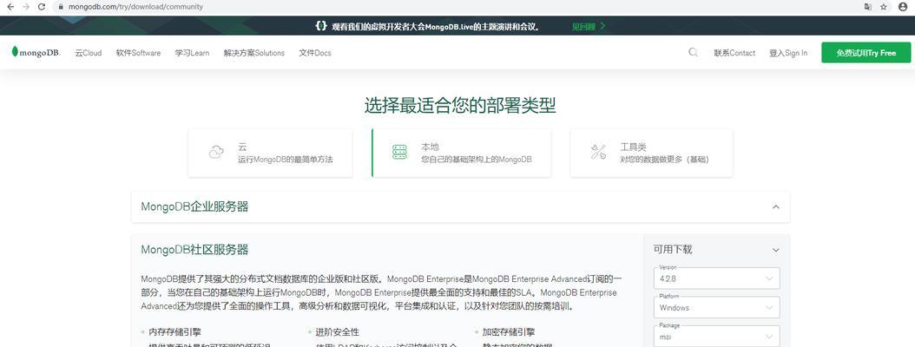Click the MongoDB社区服务器 heading
The height and width of the screenshot is (347, 915).
coord(195,250)
